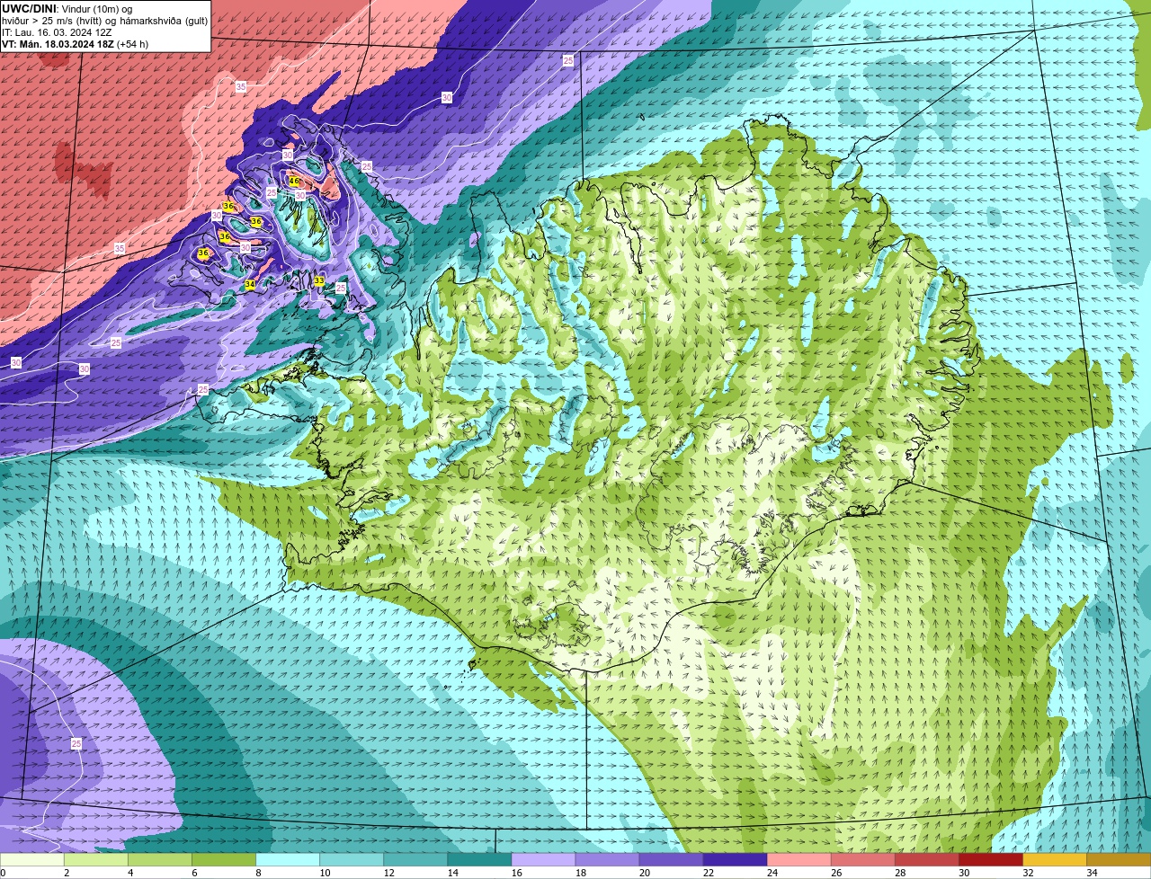
Task: Select the light yellow-green 2–4 m/s swatch
Action: 96,860
